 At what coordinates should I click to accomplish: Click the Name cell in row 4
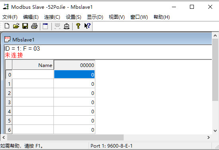click(33, 111)
